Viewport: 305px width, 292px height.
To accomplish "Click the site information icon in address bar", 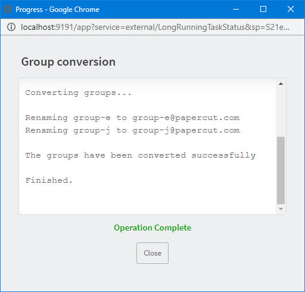I will tap(11, 27).
